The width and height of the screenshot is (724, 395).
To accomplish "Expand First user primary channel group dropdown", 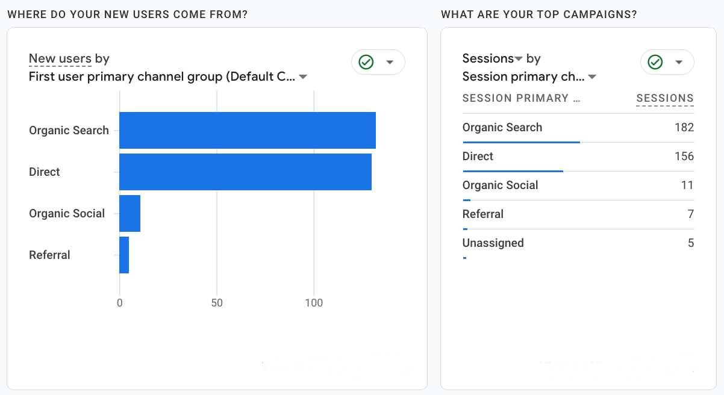I will tap(303, 77).
